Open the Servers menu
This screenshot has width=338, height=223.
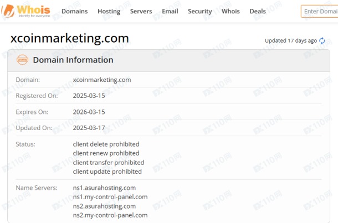pos(141,11)
